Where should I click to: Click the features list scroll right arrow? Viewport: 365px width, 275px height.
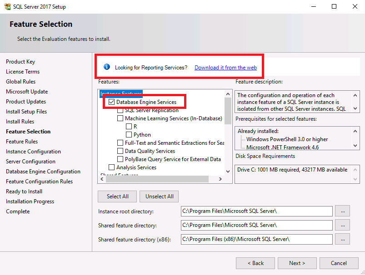pyautogui.click(x=220, y=179)
